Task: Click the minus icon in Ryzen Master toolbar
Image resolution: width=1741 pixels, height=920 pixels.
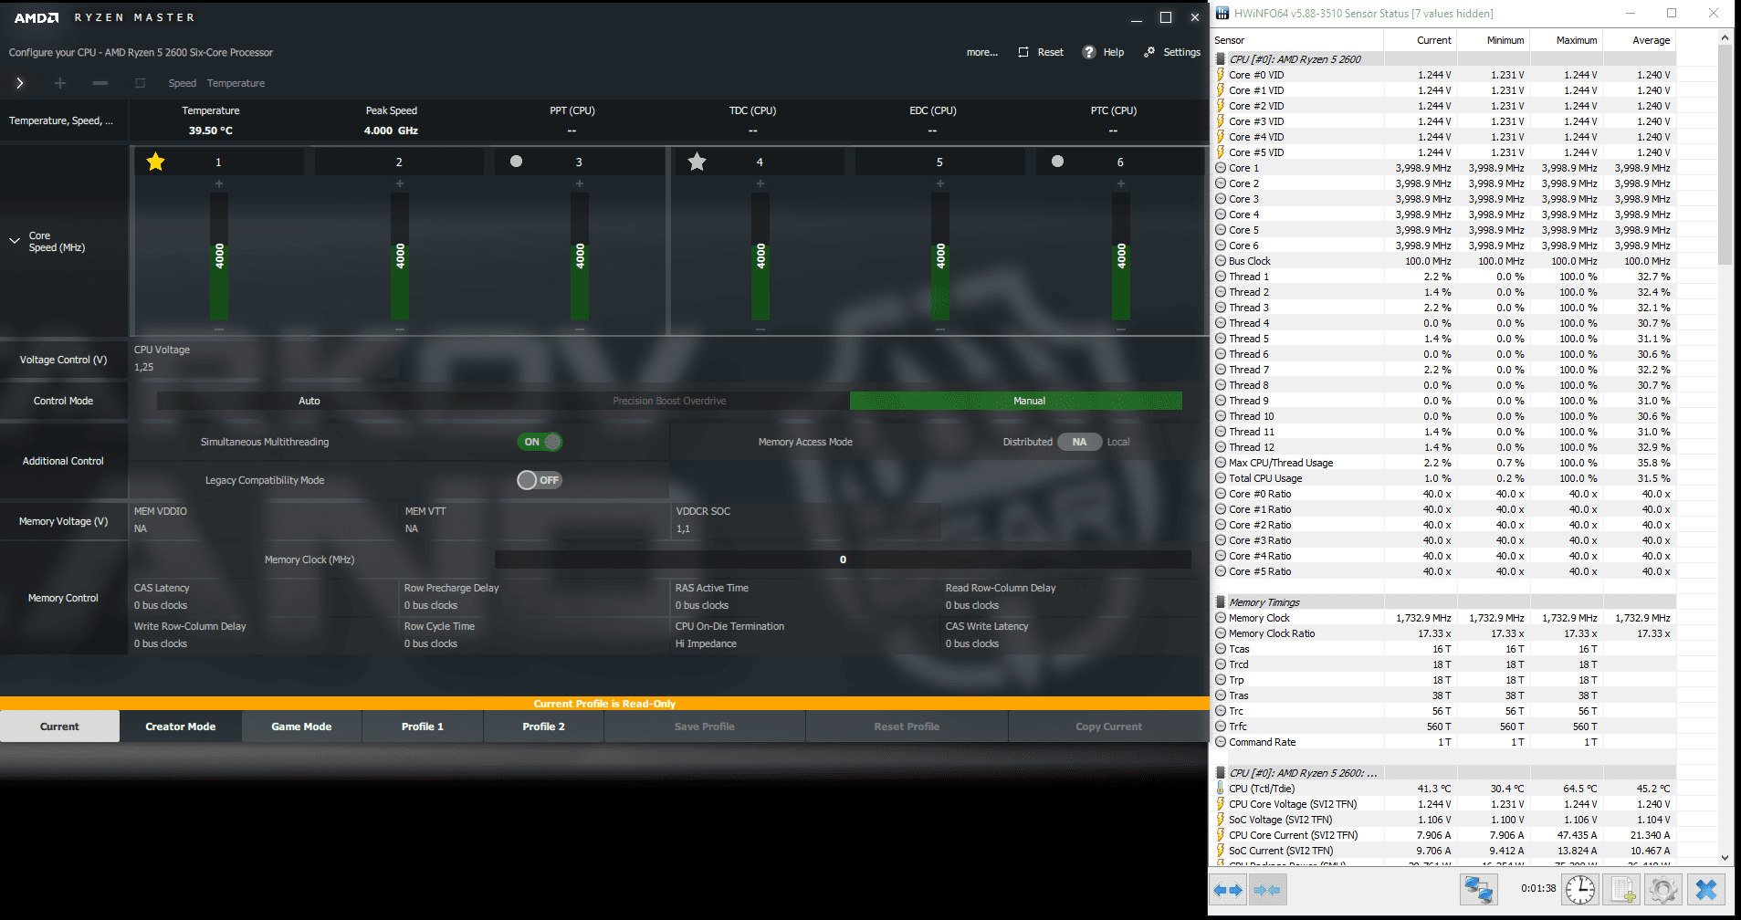Action: 100,83
